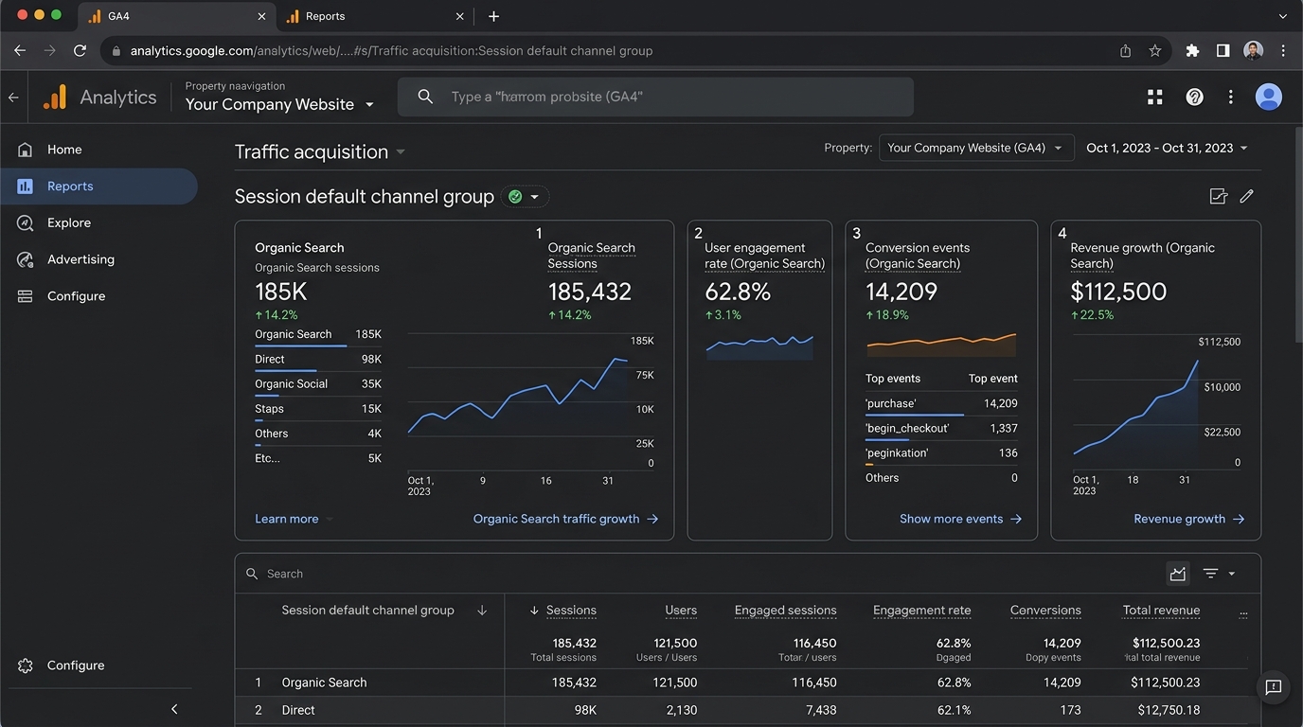Sort by the Total revenue column header
The image size is (1303, 727).
(1161, 611)
